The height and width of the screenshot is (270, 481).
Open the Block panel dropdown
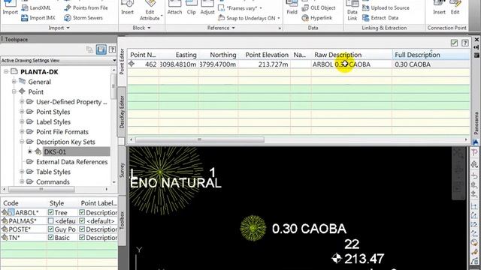(x=141, y=28)
